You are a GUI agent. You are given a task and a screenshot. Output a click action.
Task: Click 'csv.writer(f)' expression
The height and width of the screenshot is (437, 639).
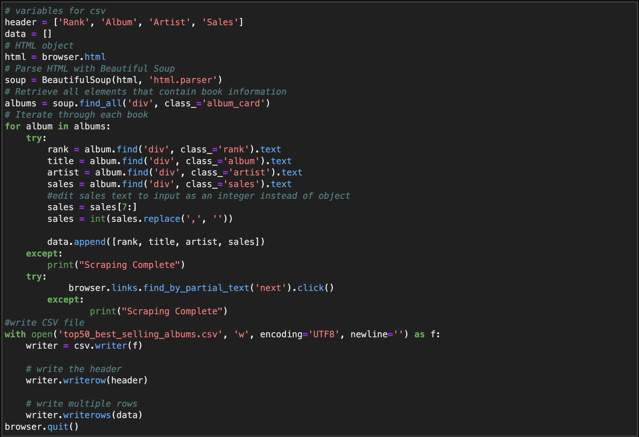pos(108,346)
